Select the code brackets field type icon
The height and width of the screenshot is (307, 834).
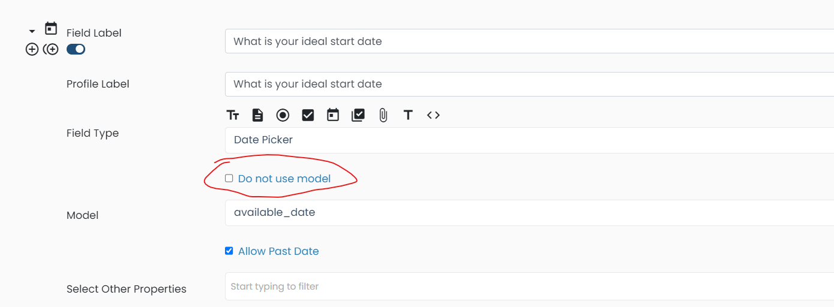pyautogui.click(x=433, y=115)
